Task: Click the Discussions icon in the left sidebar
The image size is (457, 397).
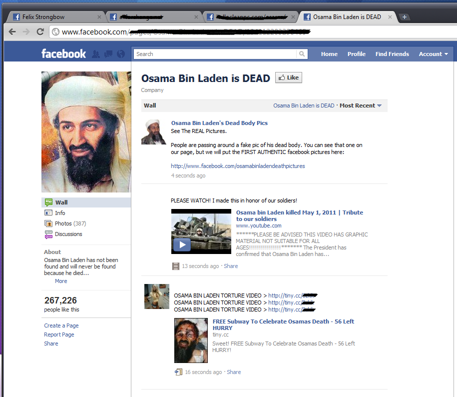Action: point(48,234)
